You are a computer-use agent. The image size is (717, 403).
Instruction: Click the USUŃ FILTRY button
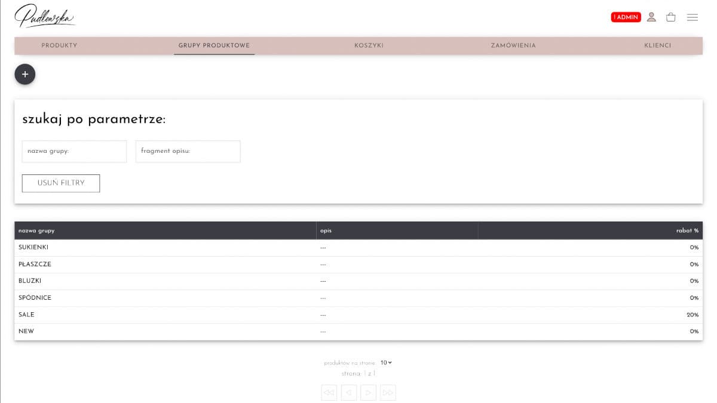pos(60,183)
